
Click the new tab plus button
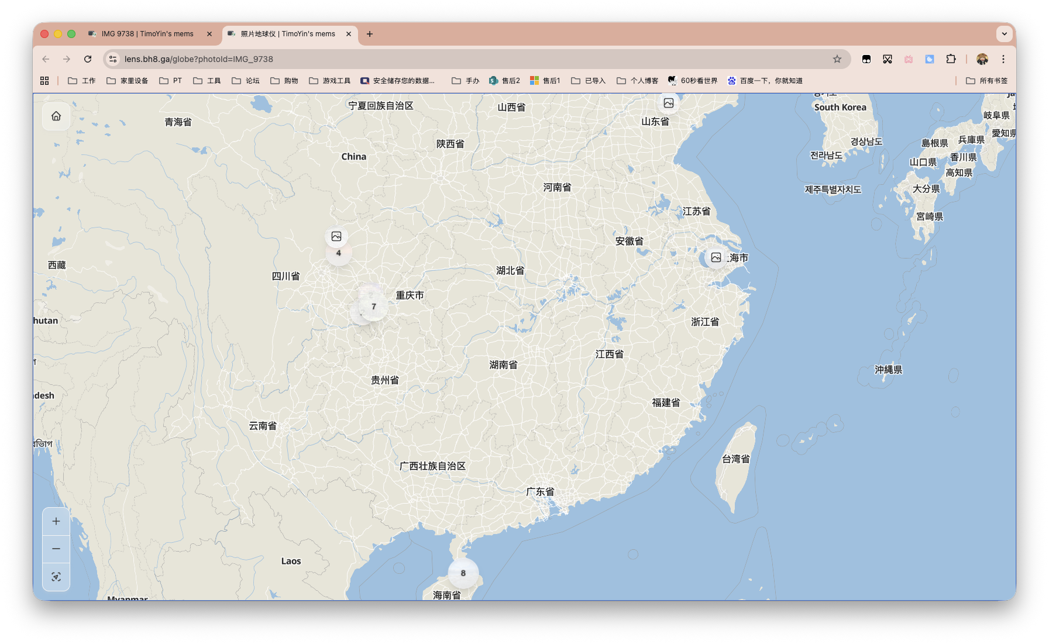click(x=369, y=35)
